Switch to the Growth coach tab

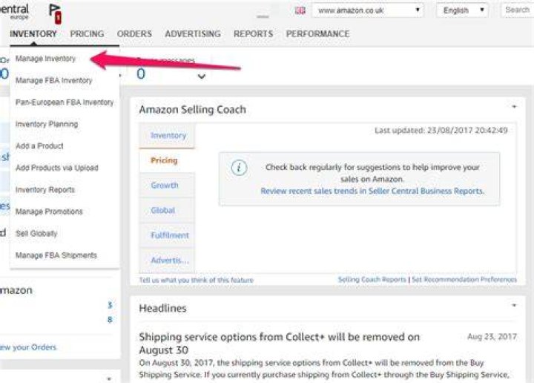pos(167,186)
